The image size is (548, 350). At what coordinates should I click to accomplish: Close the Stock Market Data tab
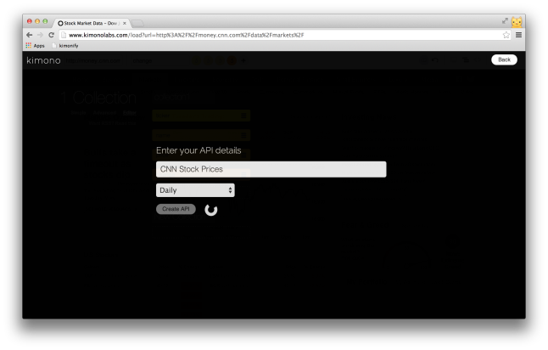[124, 23]
